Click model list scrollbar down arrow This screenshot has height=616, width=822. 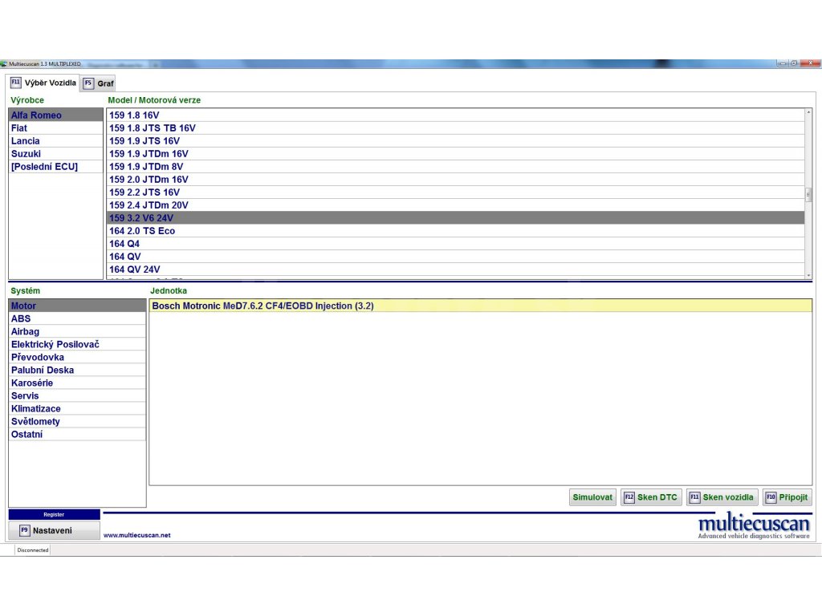click(x=808, y=275)
